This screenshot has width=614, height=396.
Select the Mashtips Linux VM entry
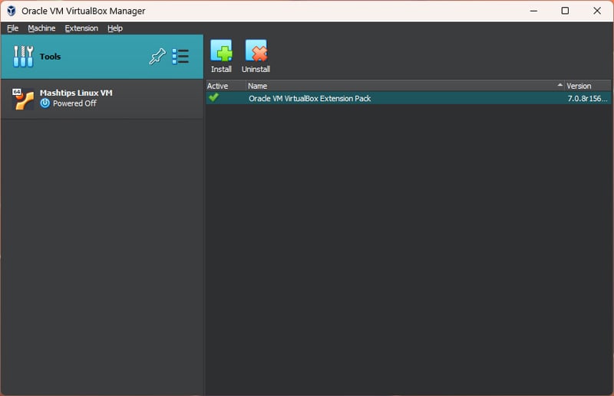[102, 99]
